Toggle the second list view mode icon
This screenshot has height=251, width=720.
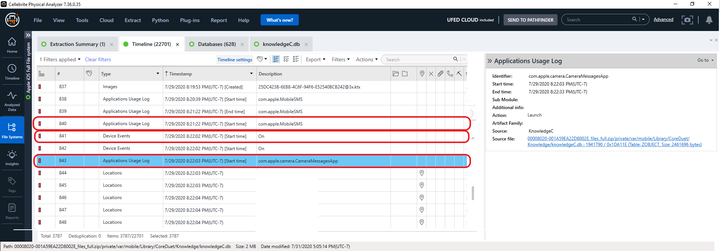(x=286, y=59)
